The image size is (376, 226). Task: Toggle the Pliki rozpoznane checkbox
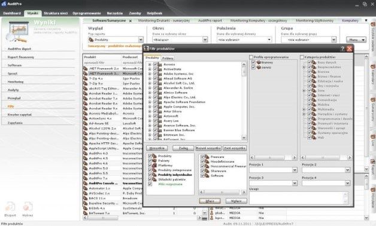click(x=150, y=184)
